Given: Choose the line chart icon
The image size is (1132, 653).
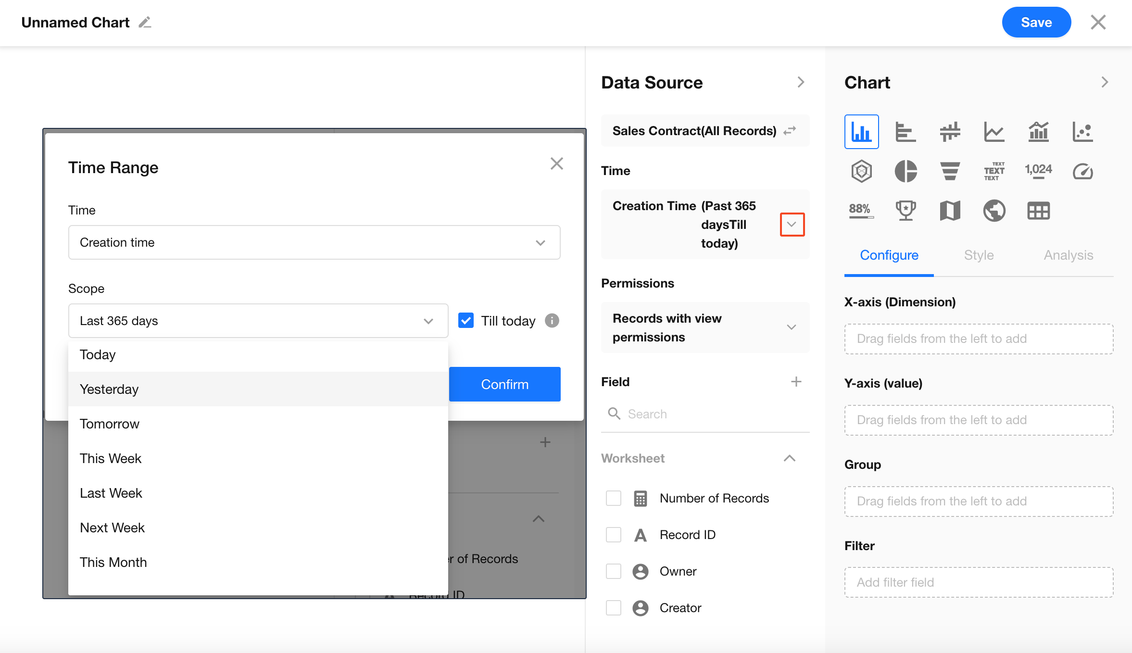Looking at the screenshot, I should tap(994, 132).
